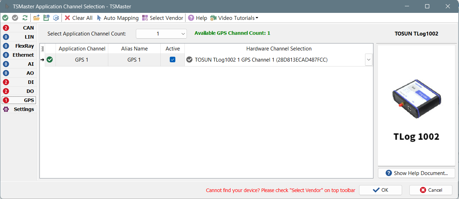The height and width of the screenshot is (199, 459).
Task: Open Help from the toolbar
Action: coord(198,18)
